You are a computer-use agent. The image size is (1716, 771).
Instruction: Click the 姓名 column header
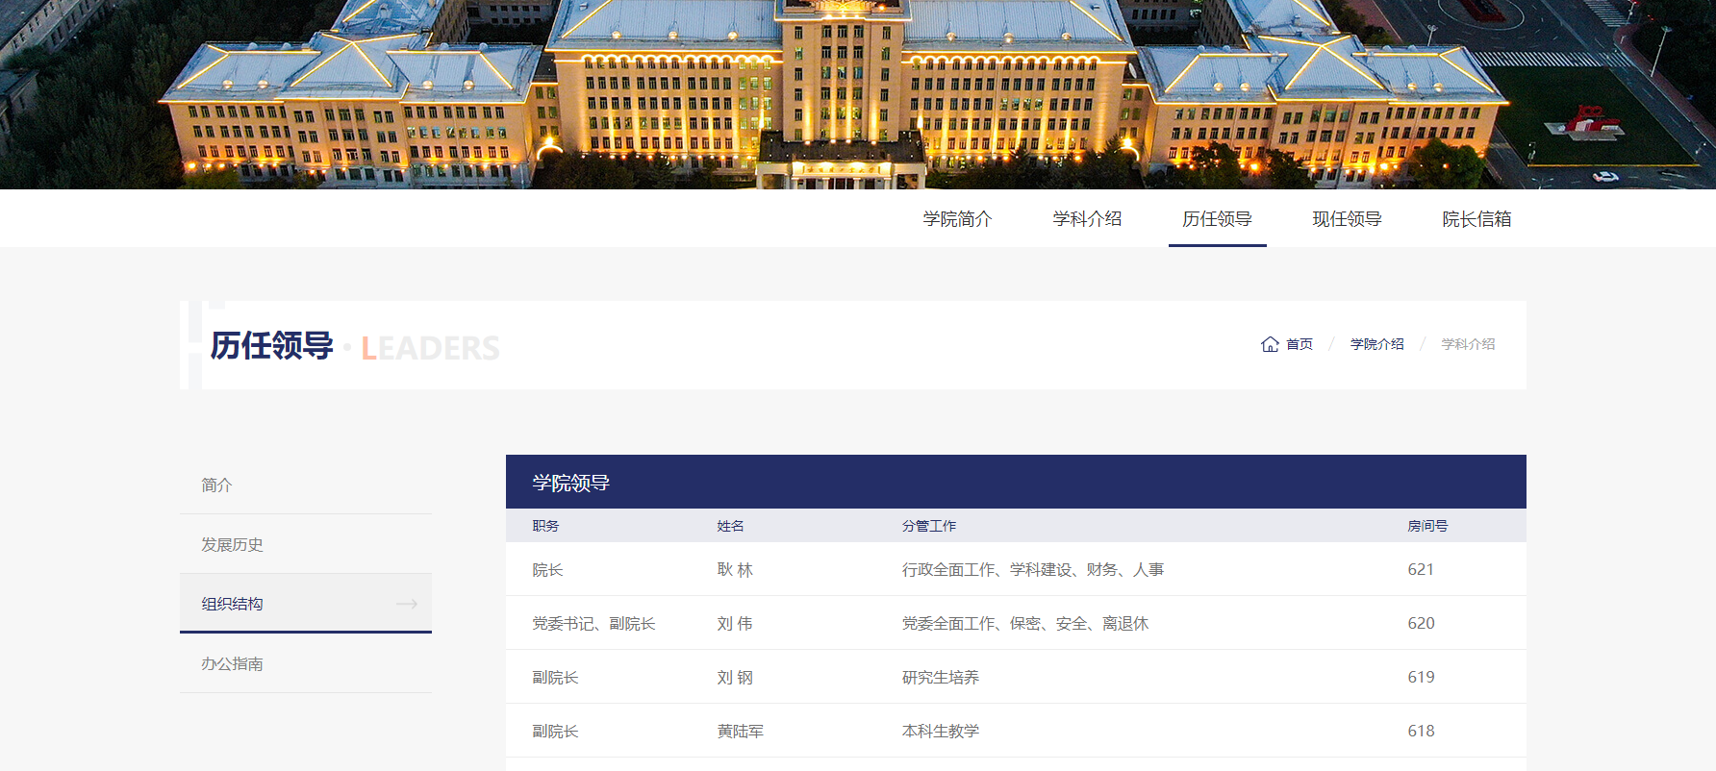click(x=730, y=526)
